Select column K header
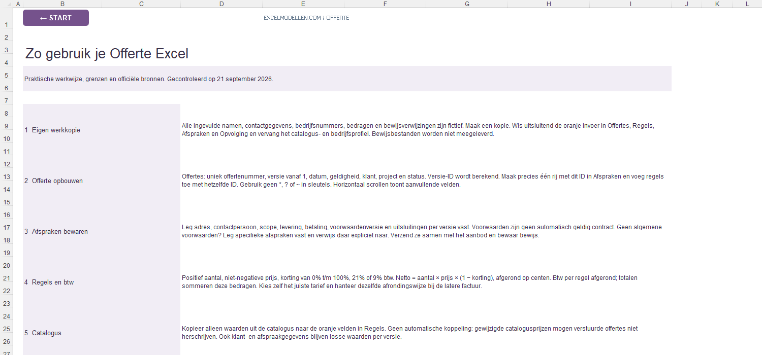Screen dimensions: 762x355 point(717,4)
